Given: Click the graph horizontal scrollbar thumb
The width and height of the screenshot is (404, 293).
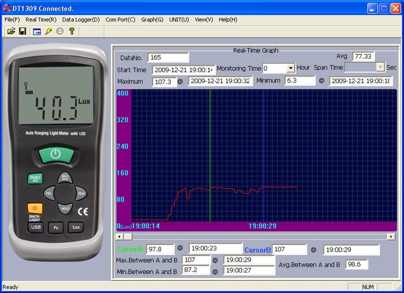Looking at the screenshot, I should 128,237.
